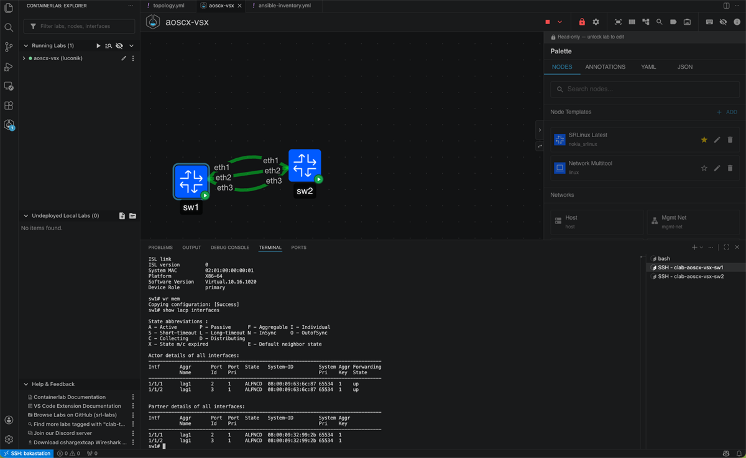Click the find node magnifier icon

(660, 22)
